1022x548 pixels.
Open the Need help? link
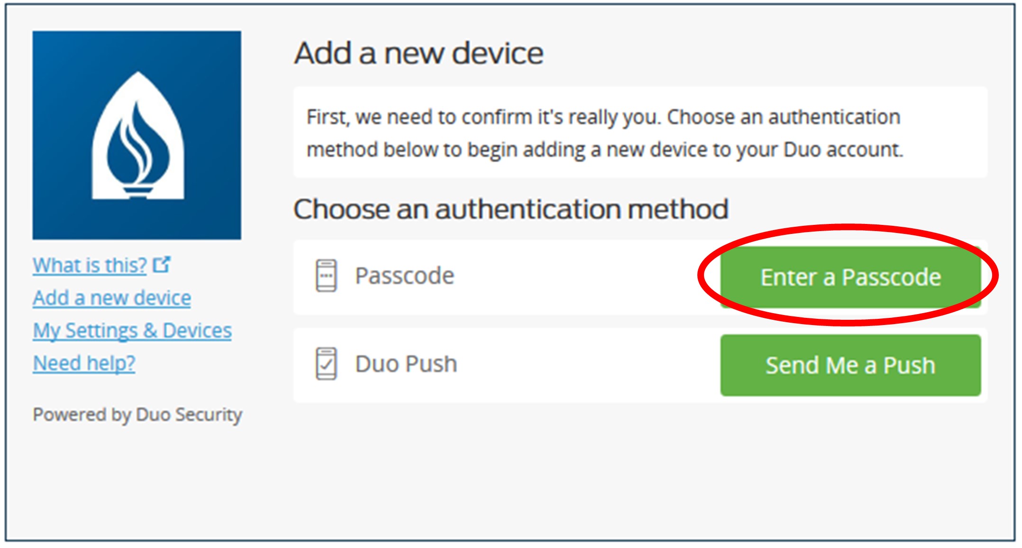tap(84, 363)
